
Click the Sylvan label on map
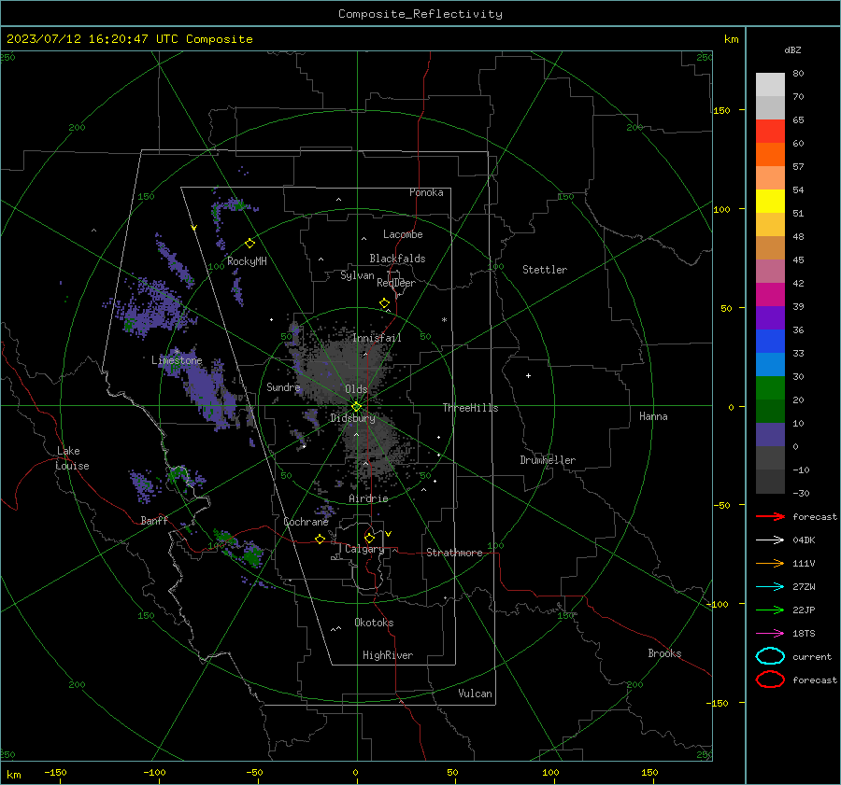pos(357,275)
